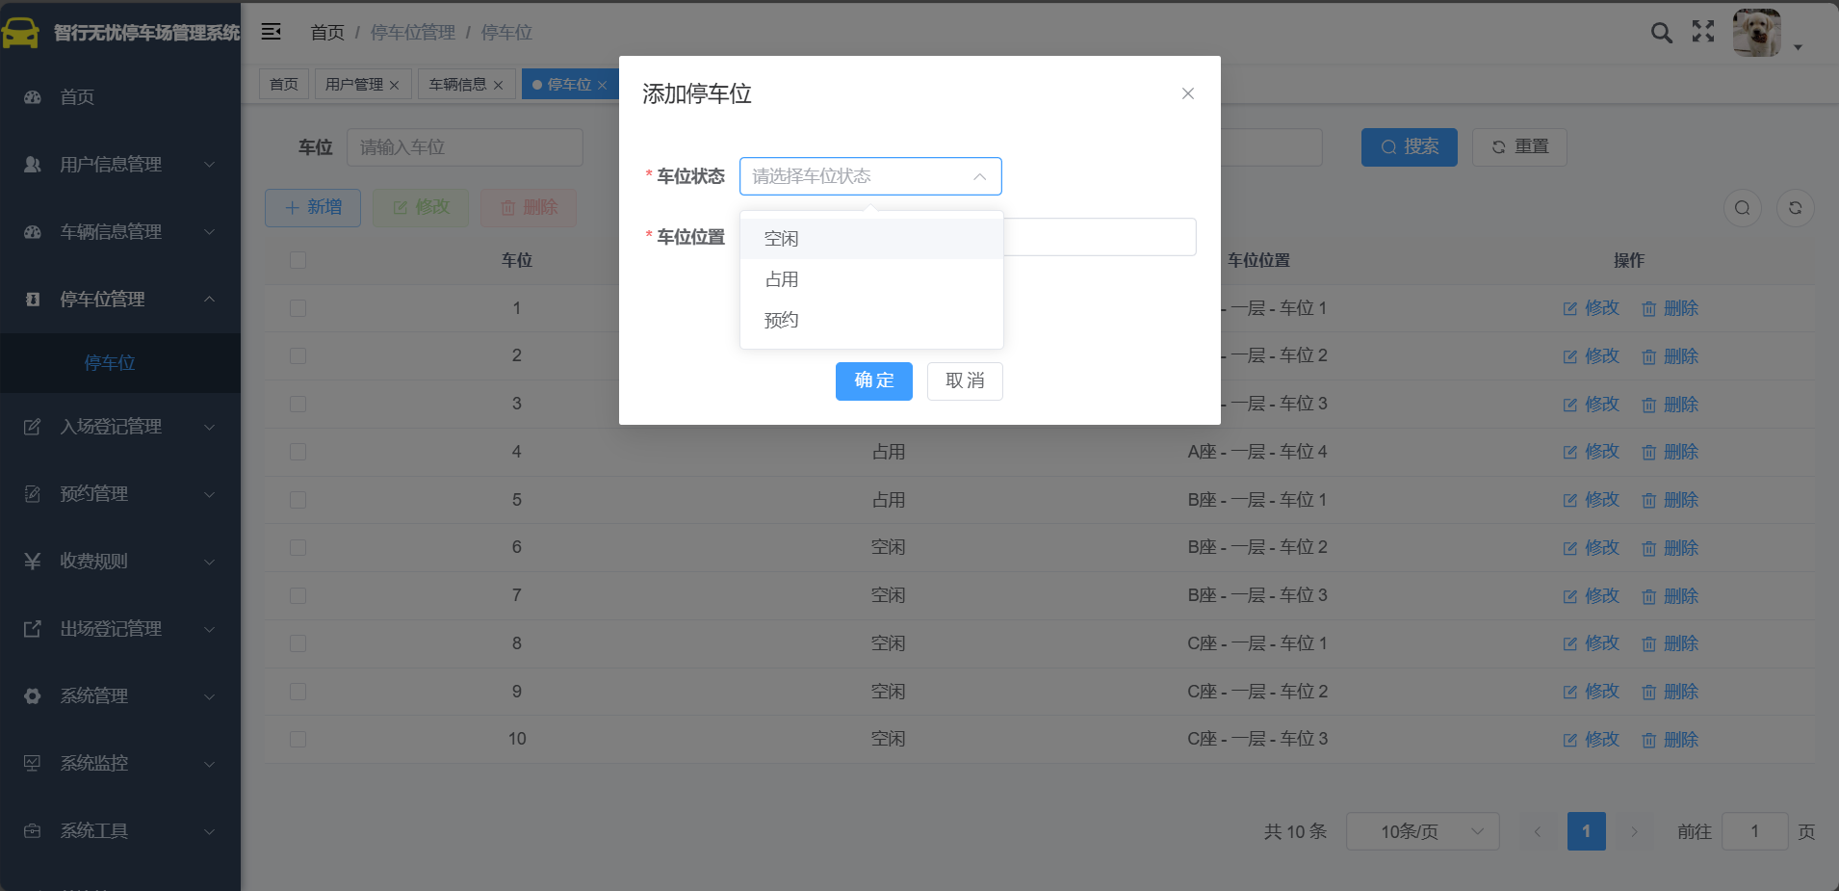Viewport: 1839px width, 891px height.
Task: Expand the 用户信息管理 sidebar menu
Action: point(120,165)
